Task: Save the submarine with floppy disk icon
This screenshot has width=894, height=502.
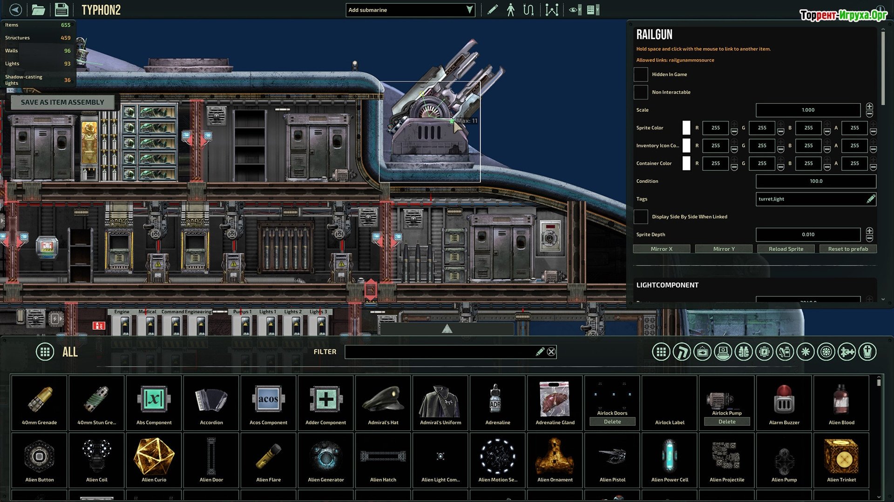Action: 61,10
